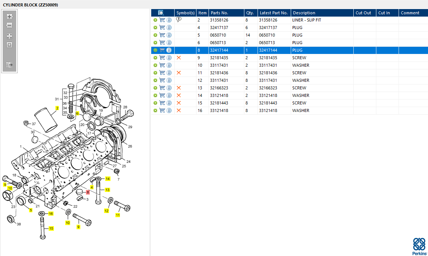Screen dimensions: 428x256
Task: Click the four-square grid view icon
Action: [9, 36]
